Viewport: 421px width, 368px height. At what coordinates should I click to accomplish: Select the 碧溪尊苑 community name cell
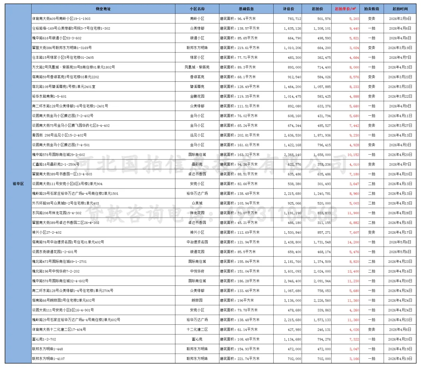(x=197, y=86)
